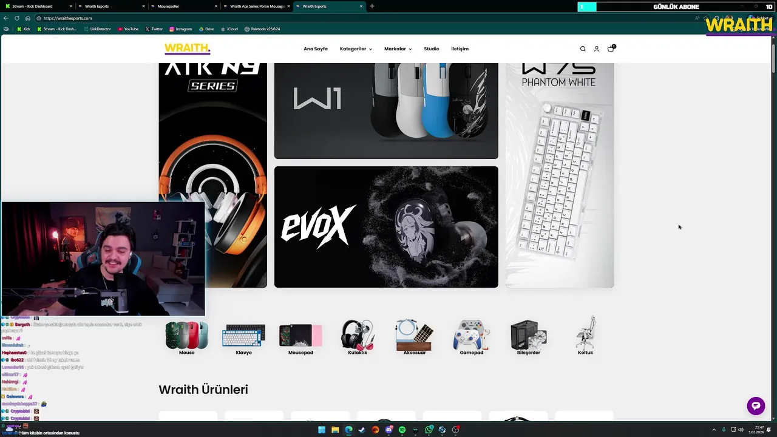Image resolution: width=777 pixels, height=437 pixels.
Task: Open the site search icon
Action: point(583,49)
